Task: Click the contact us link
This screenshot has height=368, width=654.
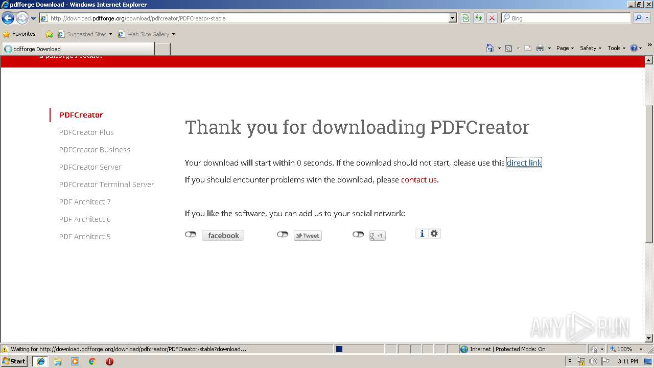Action: coord(419,180)
